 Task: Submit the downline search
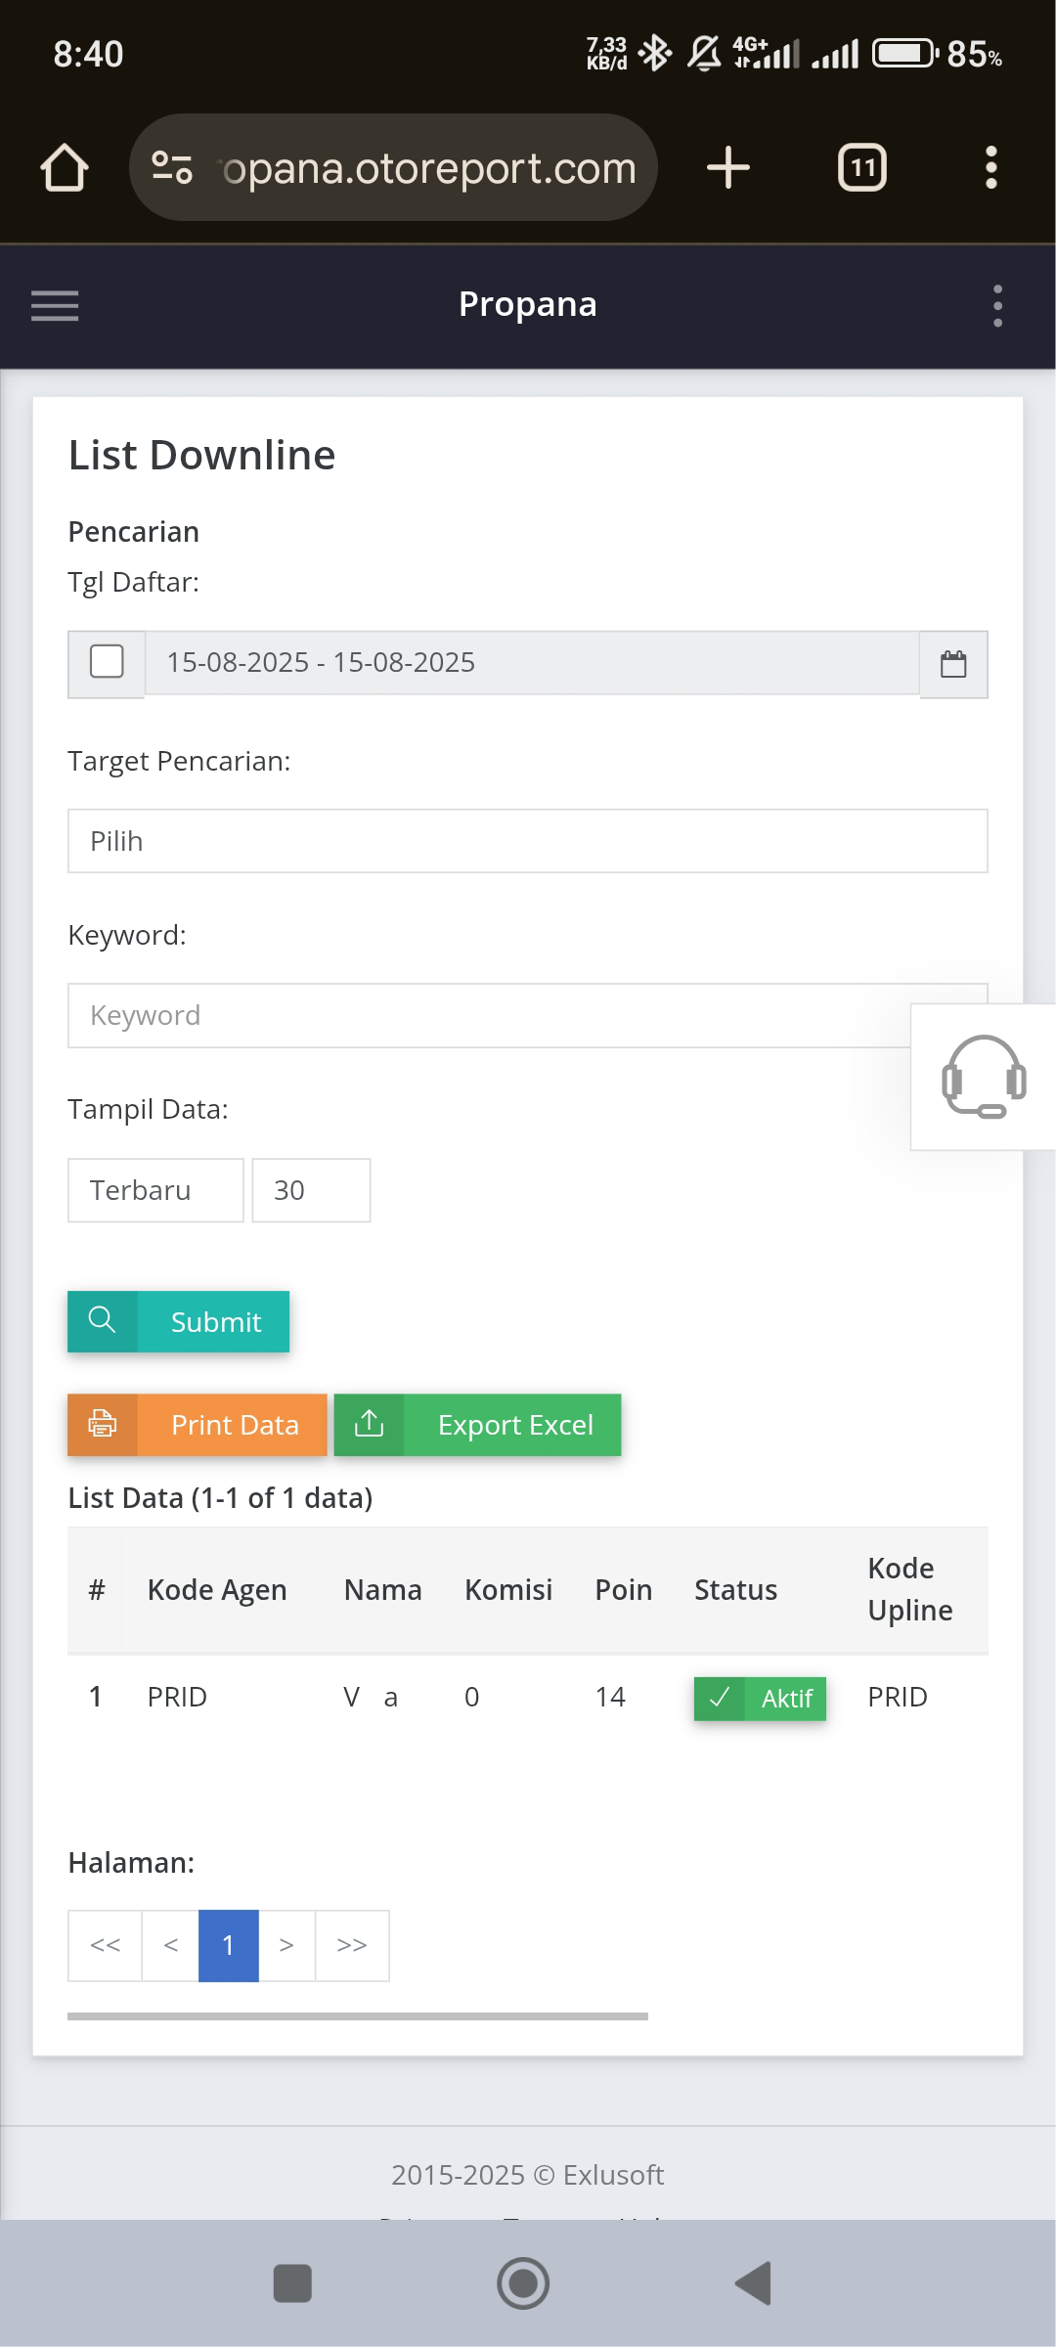(x=178, y=1322)
